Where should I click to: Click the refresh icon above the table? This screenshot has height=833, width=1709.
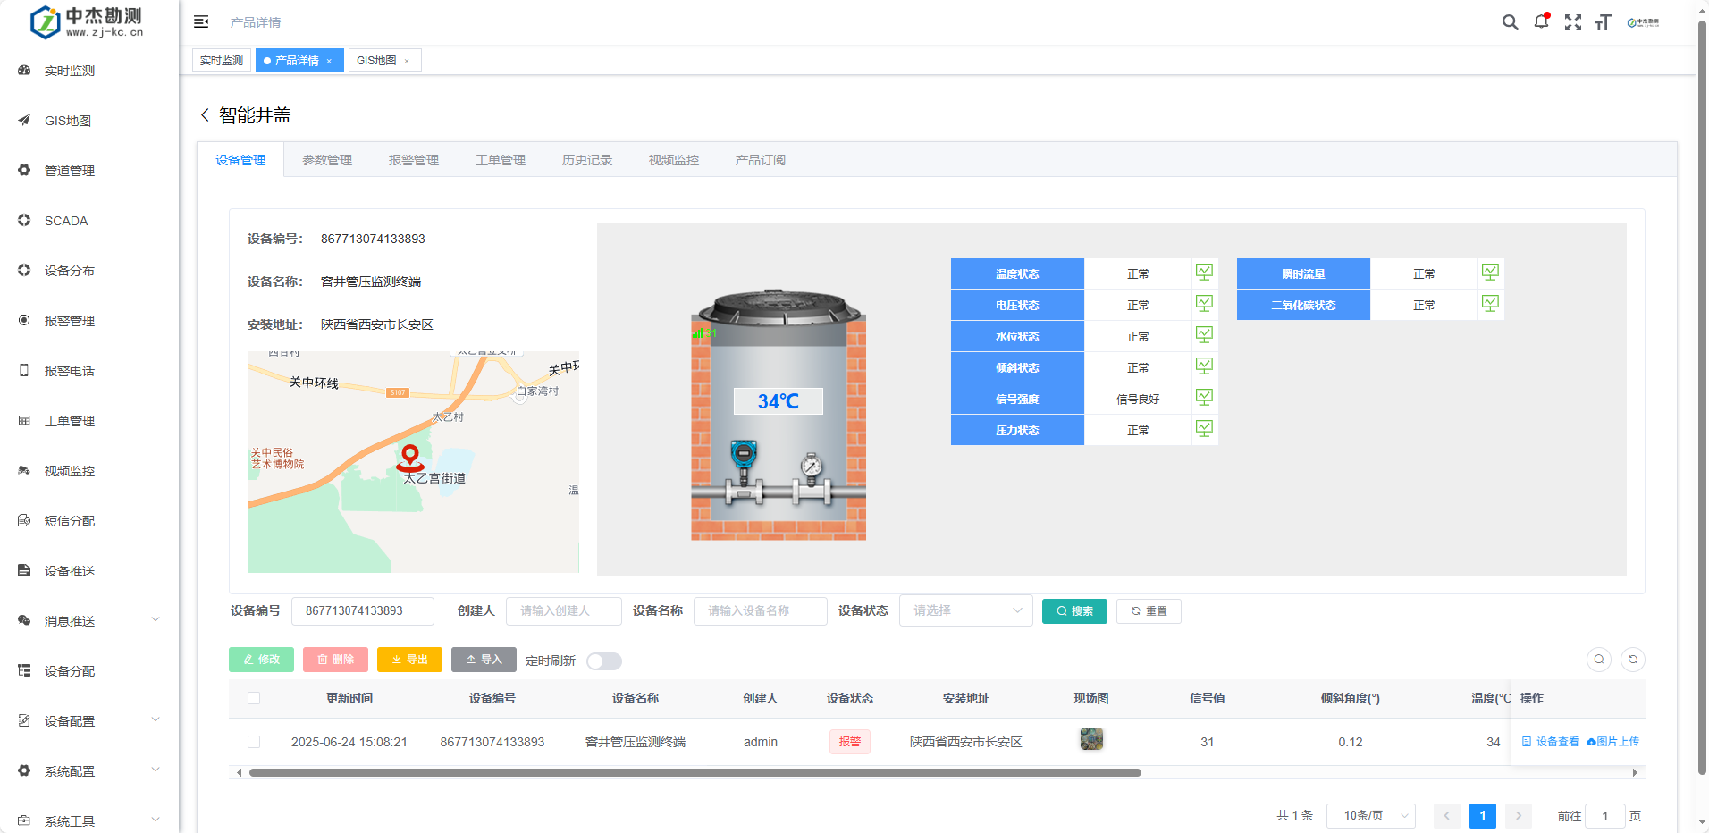coord(1633,660)
